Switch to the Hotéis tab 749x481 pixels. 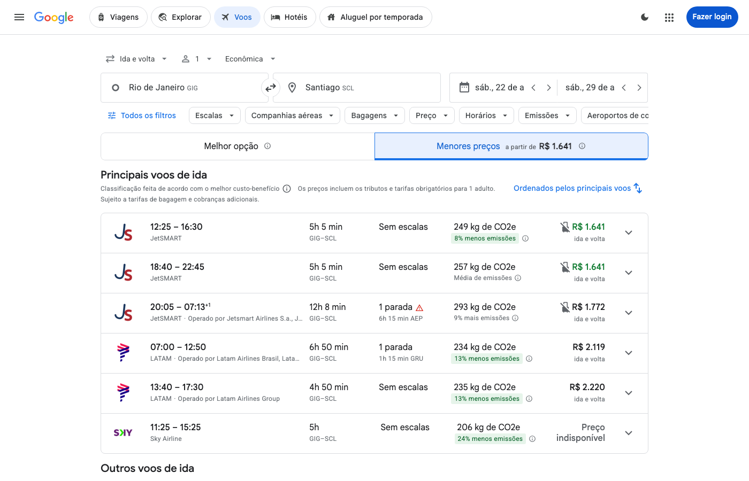tap(289, 17)
